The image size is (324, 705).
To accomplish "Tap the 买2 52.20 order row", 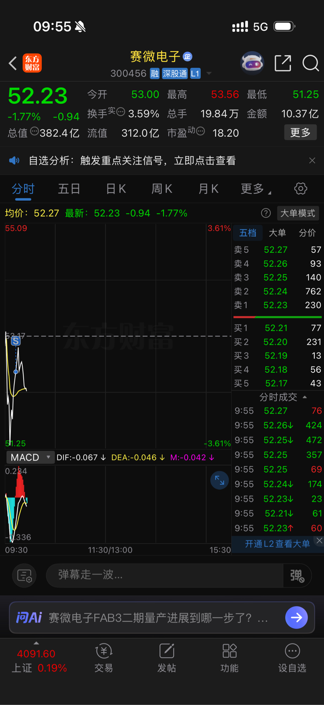I will tap(278, 342).
